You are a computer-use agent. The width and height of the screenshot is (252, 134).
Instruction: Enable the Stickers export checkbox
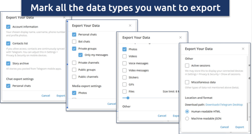[x=124, y=77]
